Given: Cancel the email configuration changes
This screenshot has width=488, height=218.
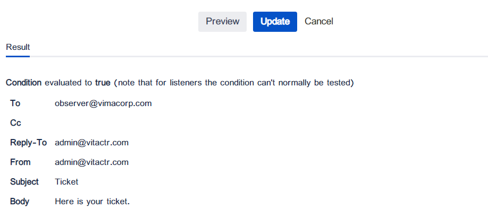Looking at the screenshot, I should point(319,22).
